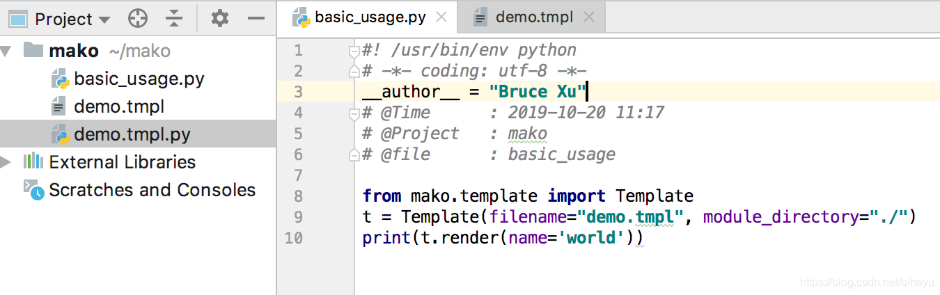Viewport: 940px width, 295px height.
Task: Click the @Time comment on line 4
Action: [x=514, y=113]
